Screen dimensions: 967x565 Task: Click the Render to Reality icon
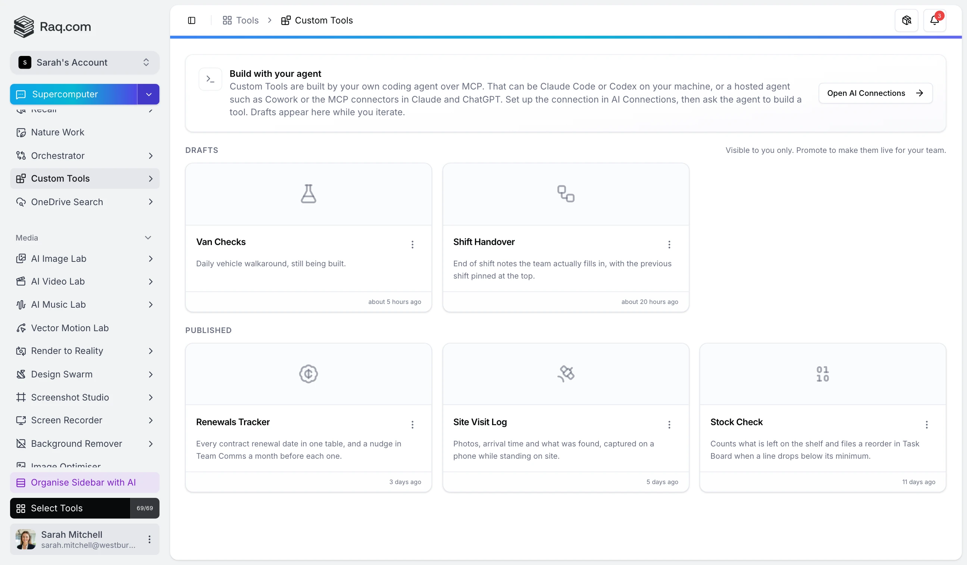point(21,351)
